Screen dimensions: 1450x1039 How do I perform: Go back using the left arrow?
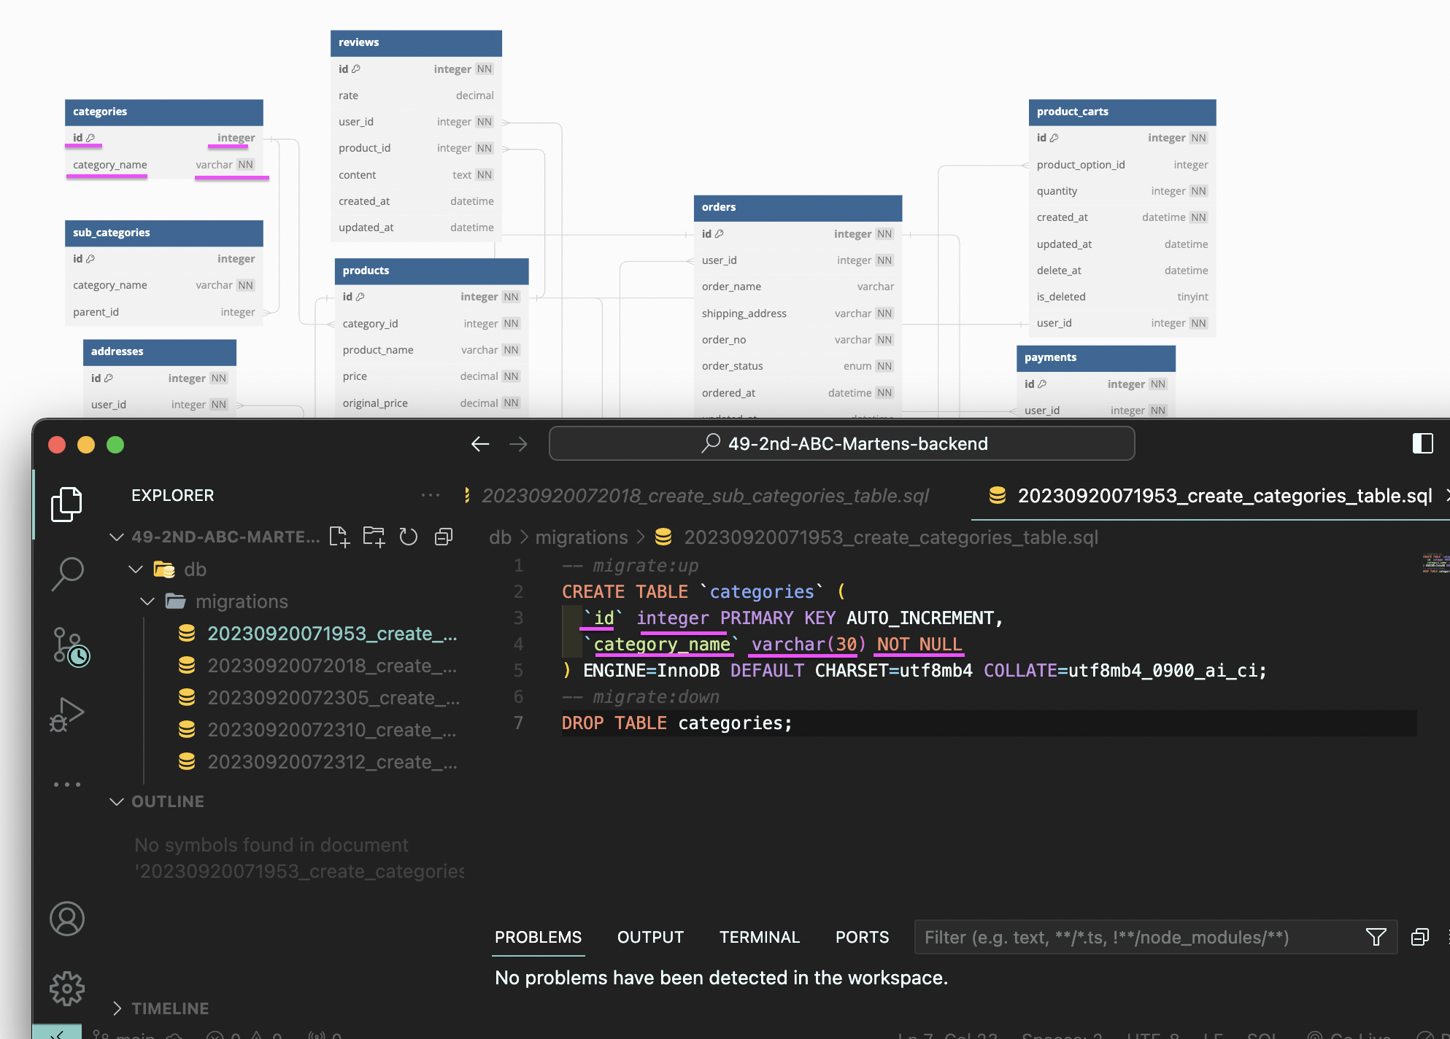[x=480, y=443]
